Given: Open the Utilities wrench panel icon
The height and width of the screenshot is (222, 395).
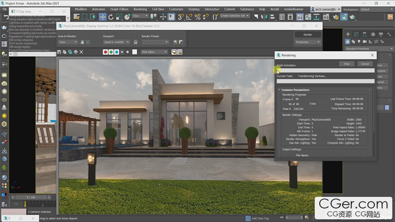Looking at the screenshot, I should [x=389, y=34].
